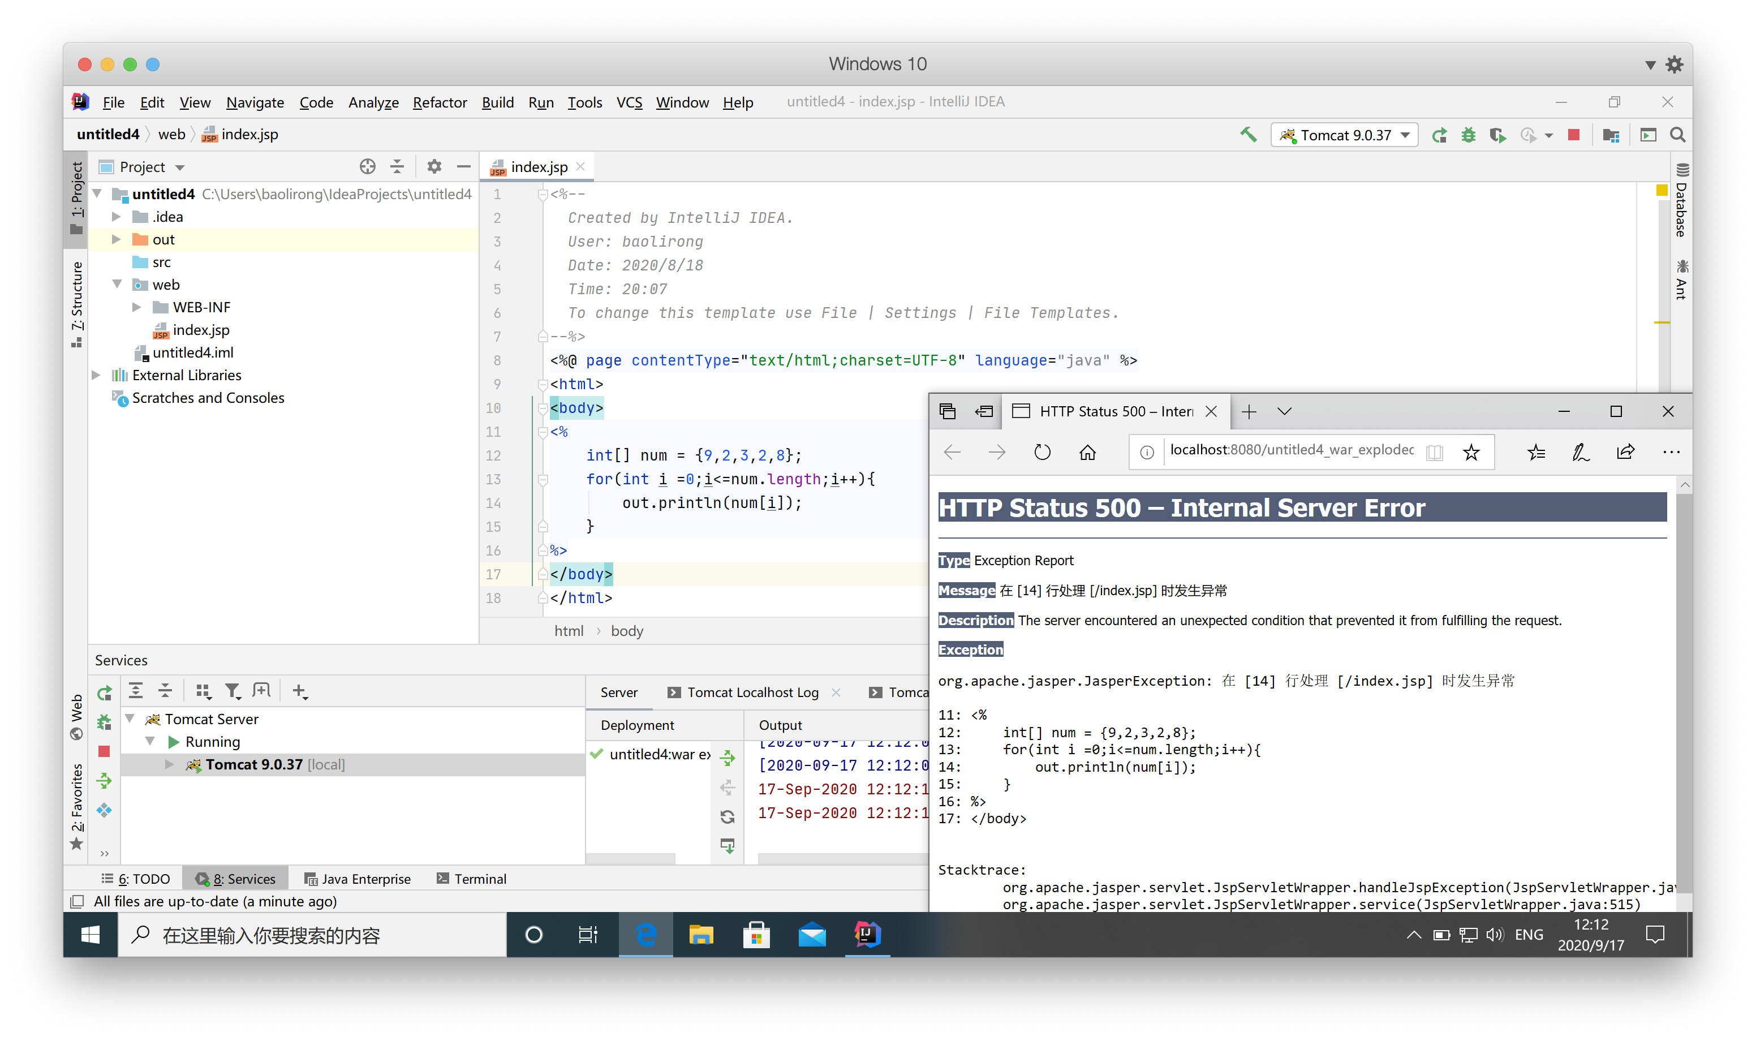Click the Debug bug icon in toolbar
This screenshot has width=1756, height=1041.
point(1469,135)
